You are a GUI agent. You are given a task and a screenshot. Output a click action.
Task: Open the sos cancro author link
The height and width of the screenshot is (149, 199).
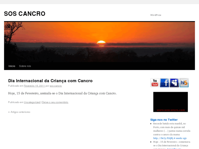(x=56, y=86)
